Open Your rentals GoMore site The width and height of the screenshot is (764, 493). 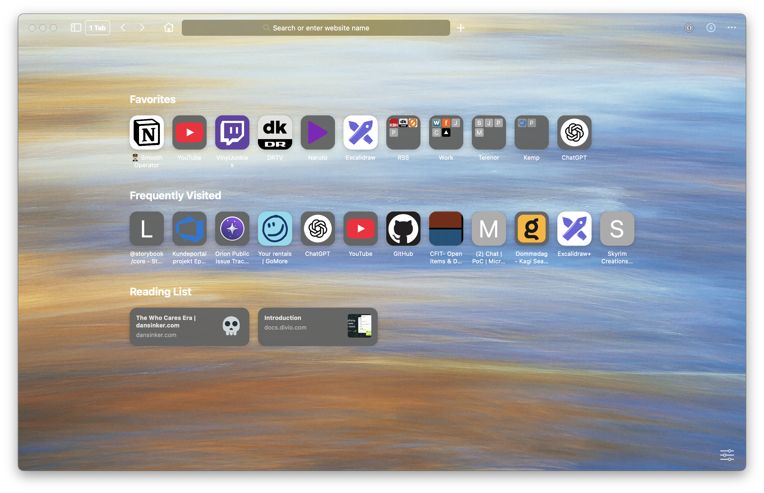[x=275, y=229]
